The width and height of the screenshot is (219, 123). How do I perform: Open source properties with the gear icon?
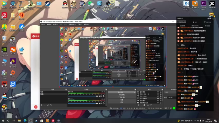(145, 105)
